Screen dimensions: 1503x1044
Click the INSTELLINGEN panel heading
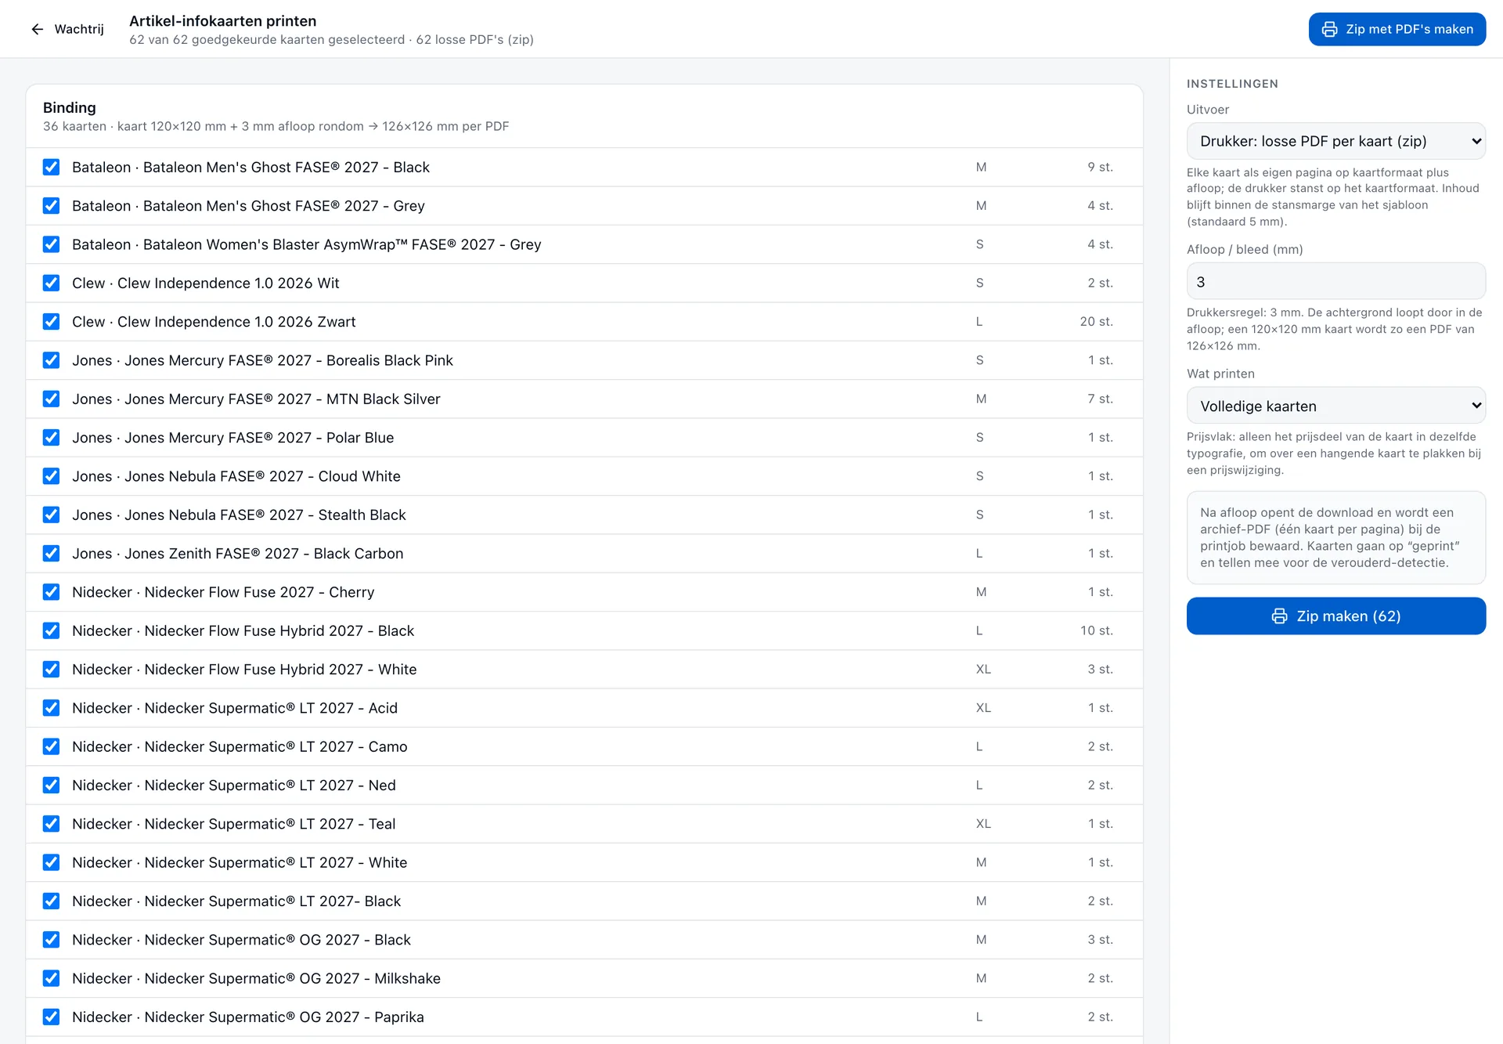tap(1232, 84)
